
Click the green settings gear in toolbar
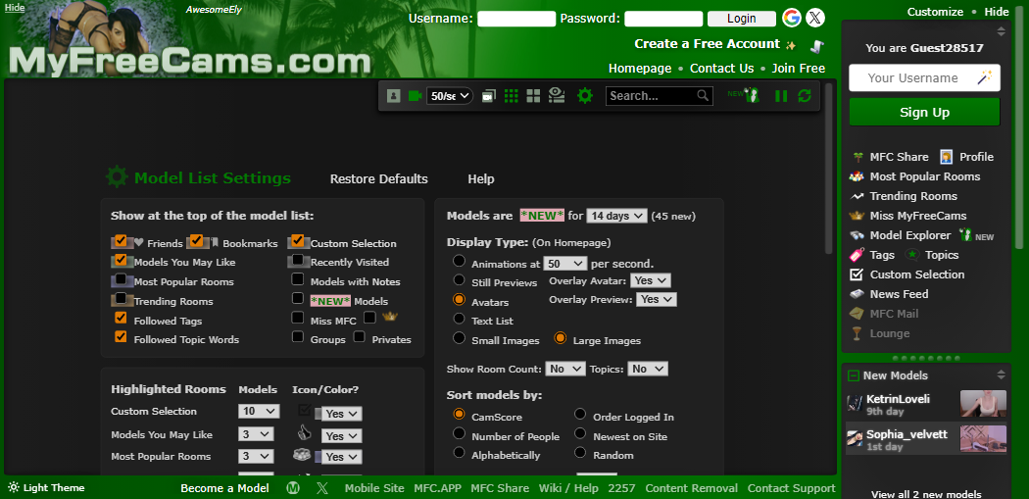coord(585,96)
